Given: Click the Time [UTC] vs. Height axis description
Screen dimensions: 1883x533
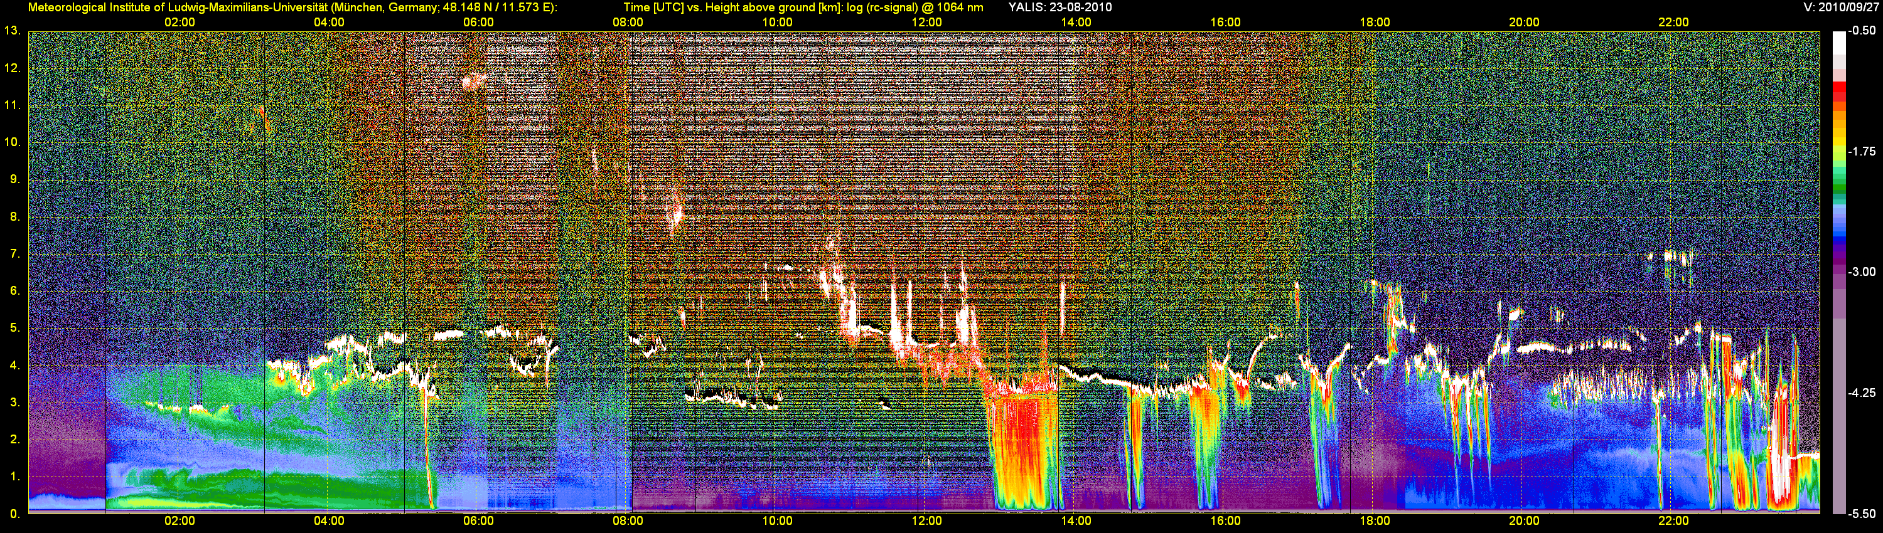Looking at the screenshot, I should click(803, 8).
